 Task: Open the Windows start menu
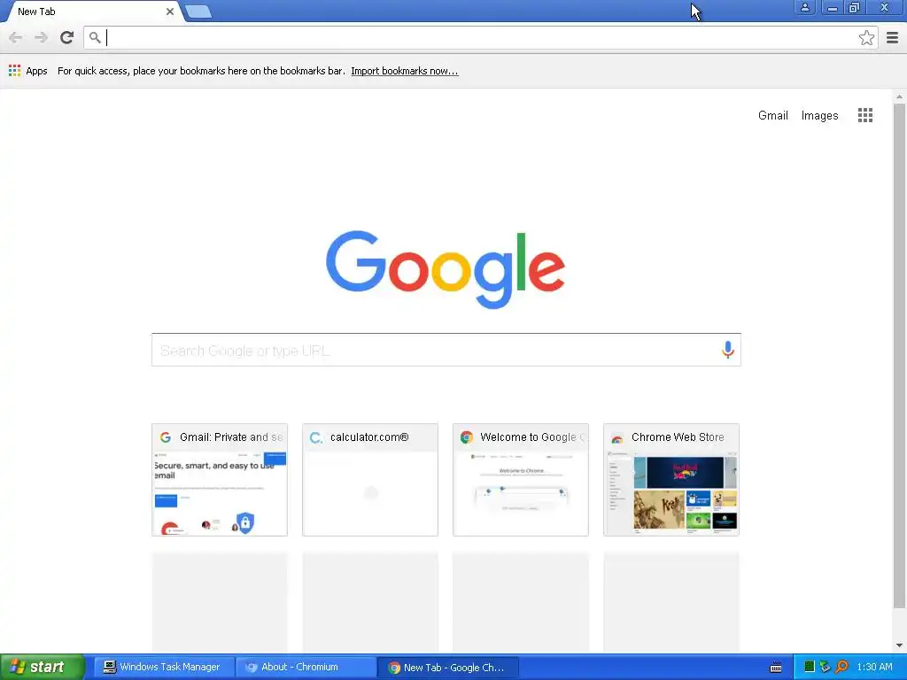(43, 667)
